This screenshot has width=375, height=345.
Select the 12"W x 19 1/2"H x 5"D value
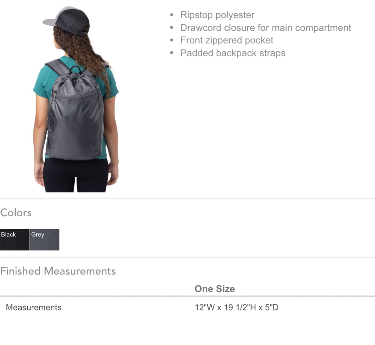(237, 307)
